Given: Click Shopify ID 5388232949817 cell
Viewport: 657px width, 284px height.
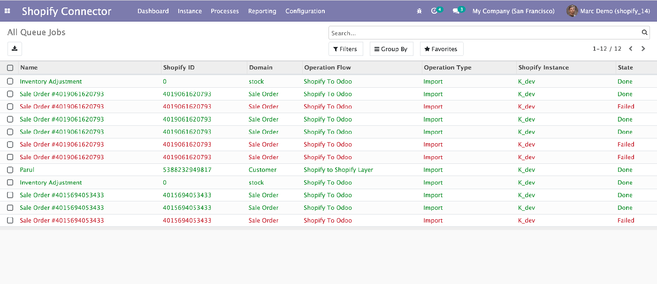Looking at the screenshot, I should point(187,170).
